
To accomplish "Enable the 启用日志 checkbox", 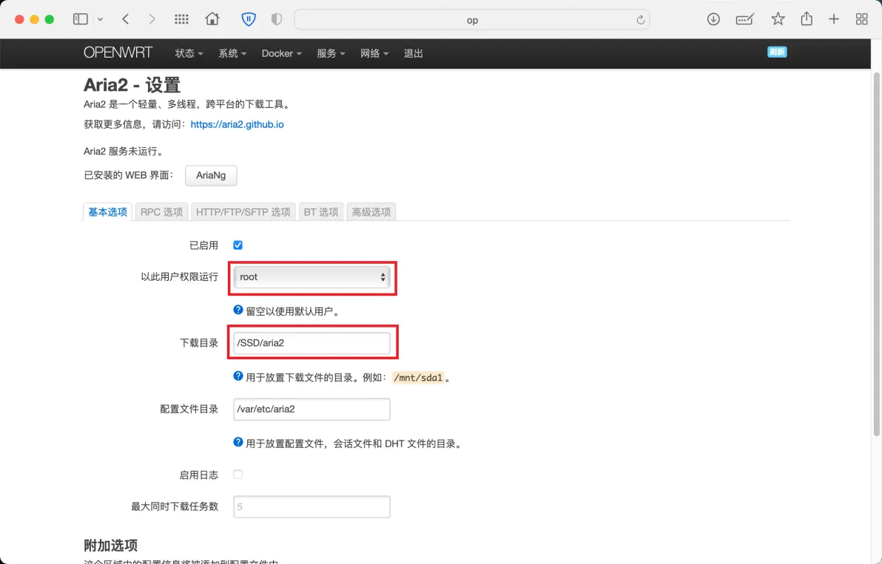I will [238, 475].
